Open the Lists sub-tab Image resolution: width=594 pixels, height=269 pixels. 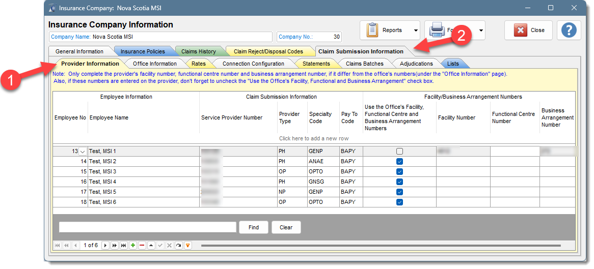coord(453,64)
